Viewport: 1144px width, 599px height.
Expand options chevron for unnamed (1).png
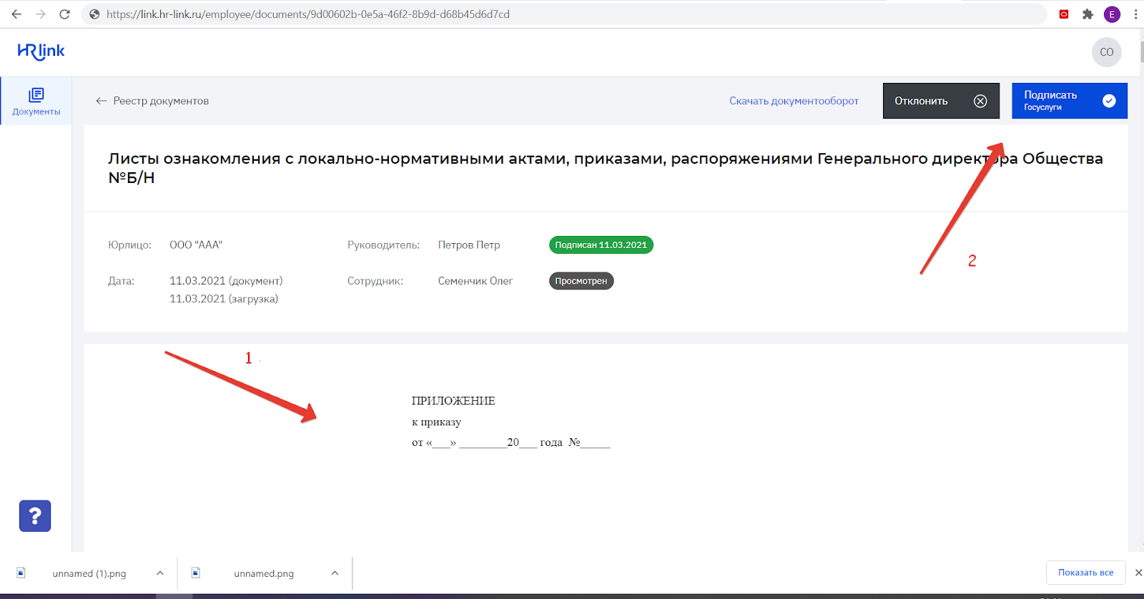coord(160,573)
